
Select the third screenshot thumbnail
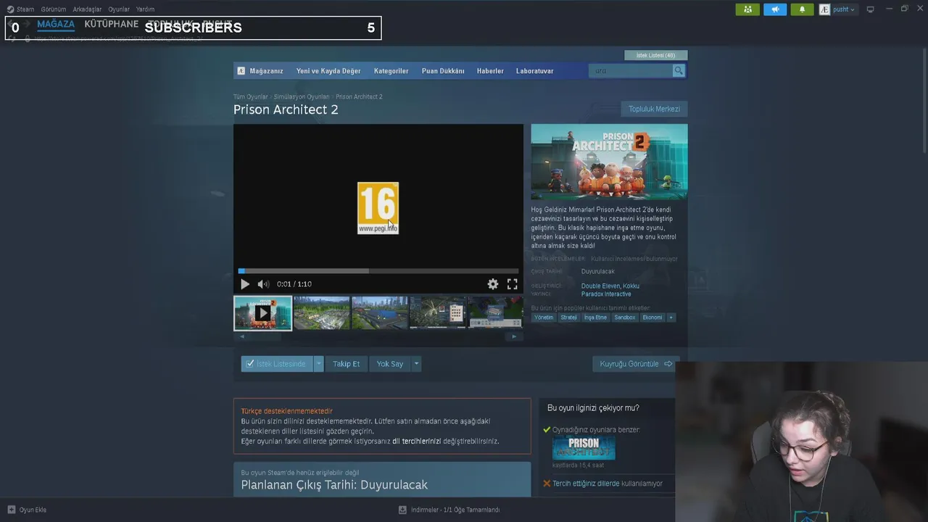(x=380, y=312)
